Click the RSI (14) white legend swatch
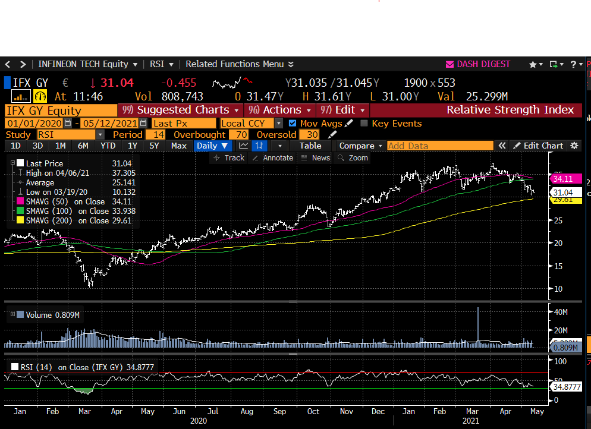The height and width of the screenshot is (429, 591). click(x=15, y=367)
